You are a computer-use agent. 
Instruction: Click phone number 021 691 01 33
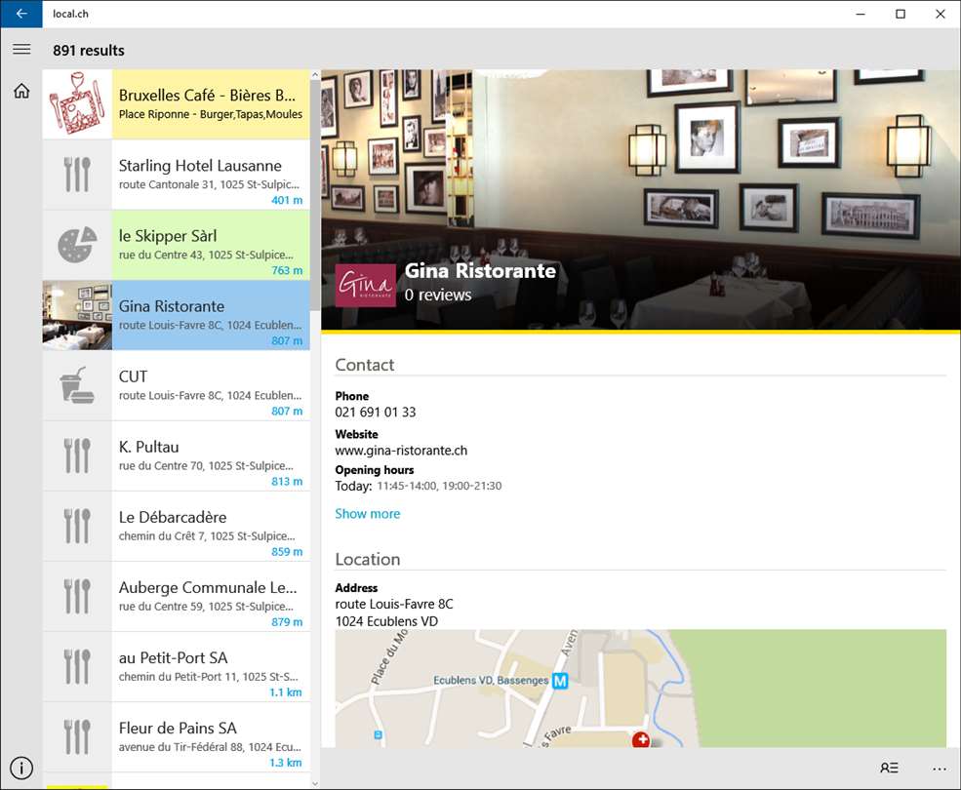point(375,412)
